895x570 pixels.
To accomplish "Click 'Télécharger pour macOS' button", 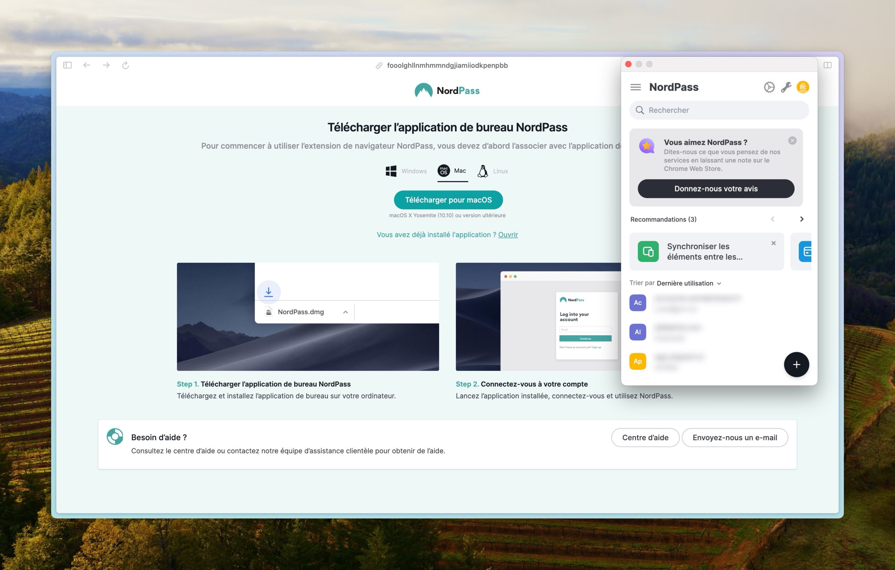I will pos(448,200).
